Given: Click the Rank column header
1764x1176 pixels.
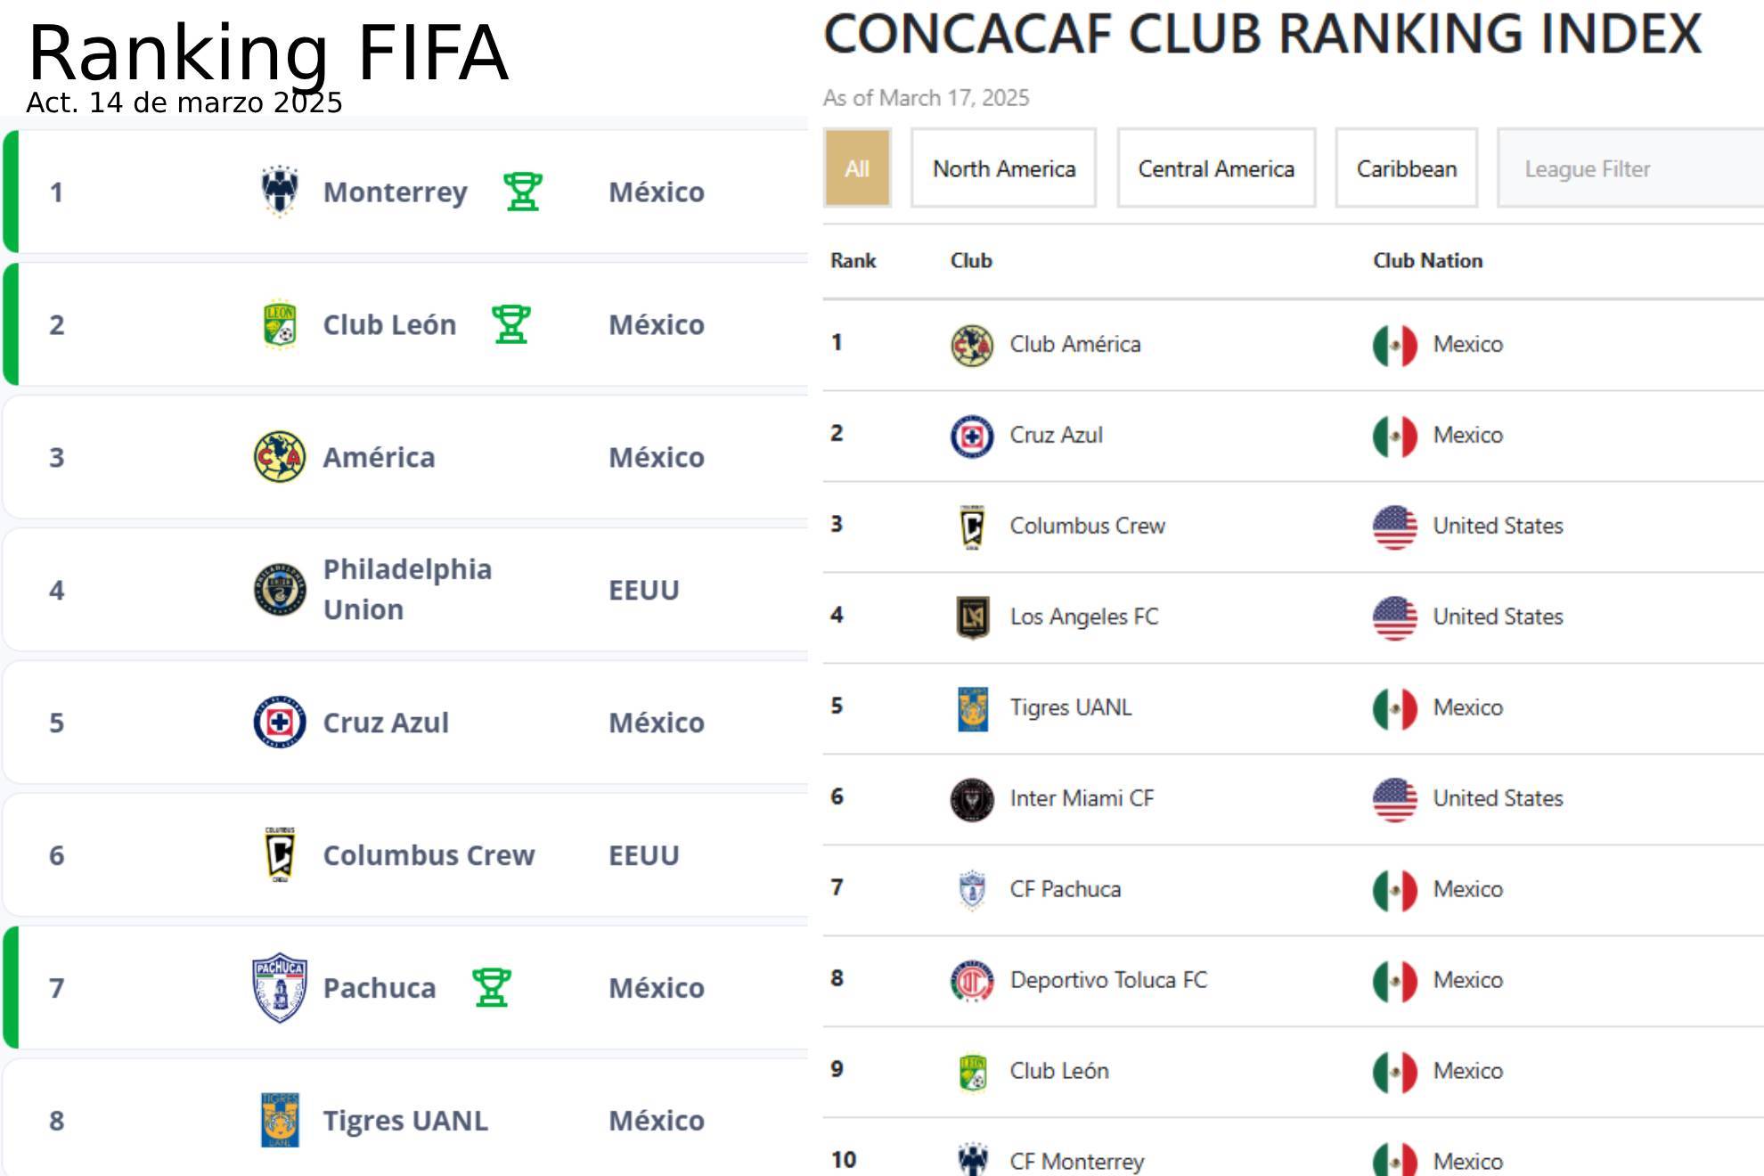Looking at the screenshot, I should coord(853,260).
